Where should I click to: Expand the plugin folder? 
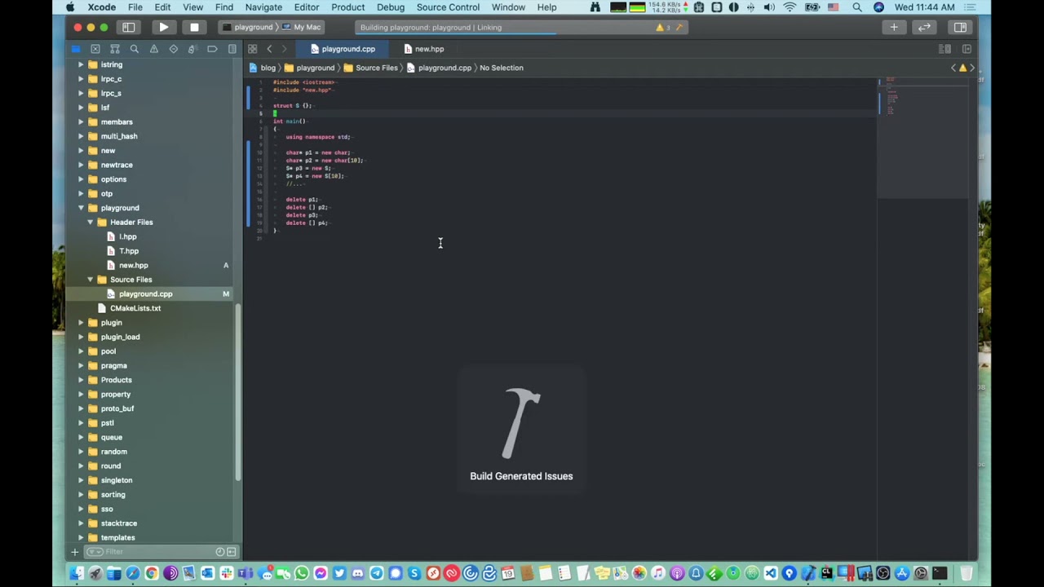[81, 323]
